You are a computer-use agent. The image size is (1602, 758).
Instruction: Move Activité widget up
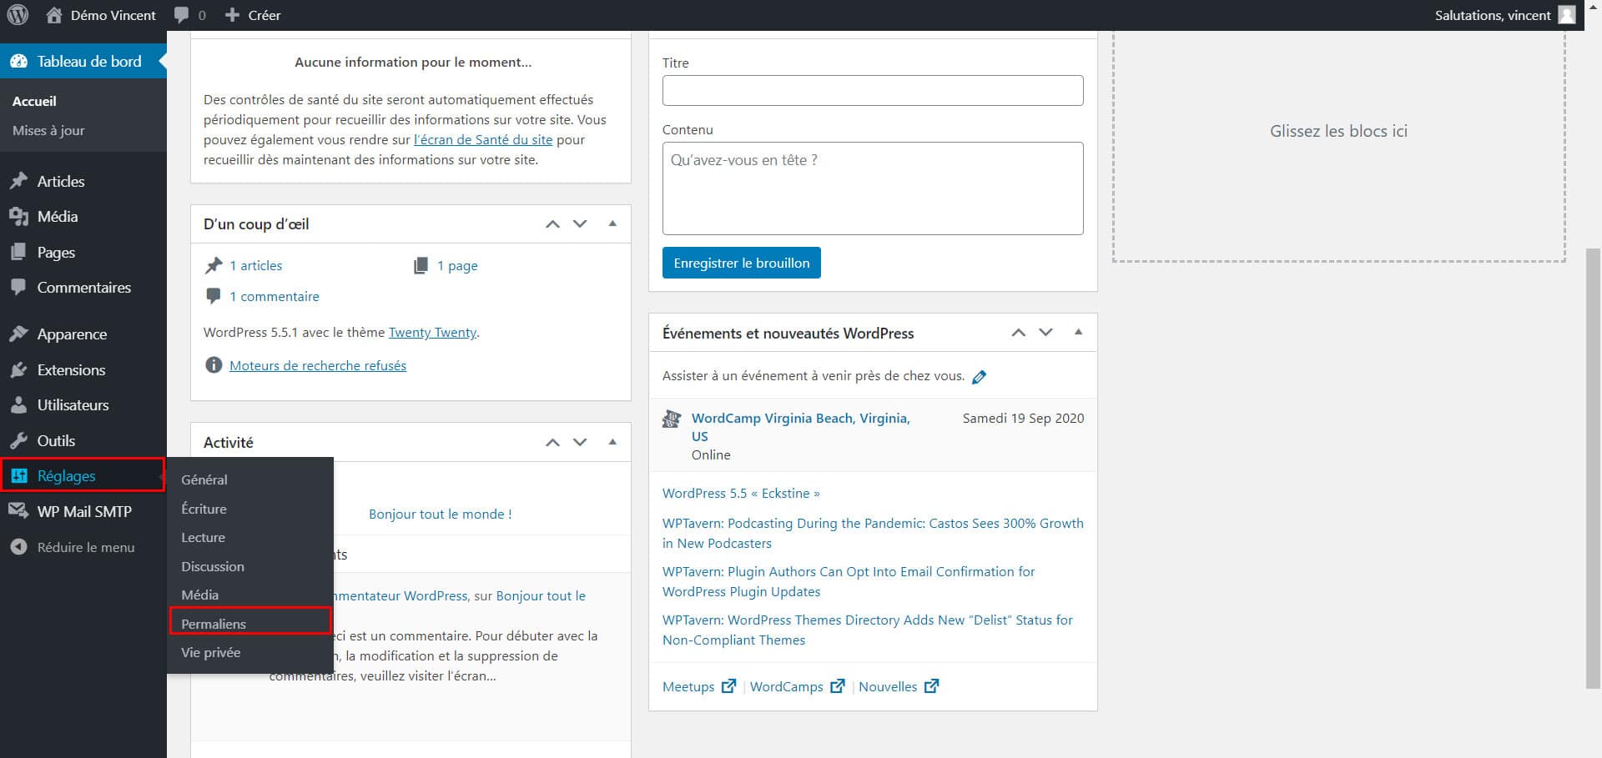tap(552, 442)
